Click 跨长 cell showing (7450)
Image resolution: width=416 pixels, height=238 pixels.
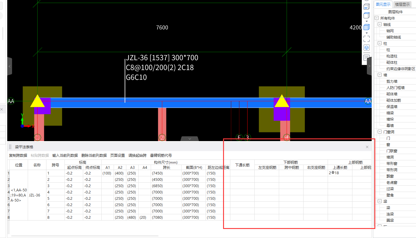(166, 173)
